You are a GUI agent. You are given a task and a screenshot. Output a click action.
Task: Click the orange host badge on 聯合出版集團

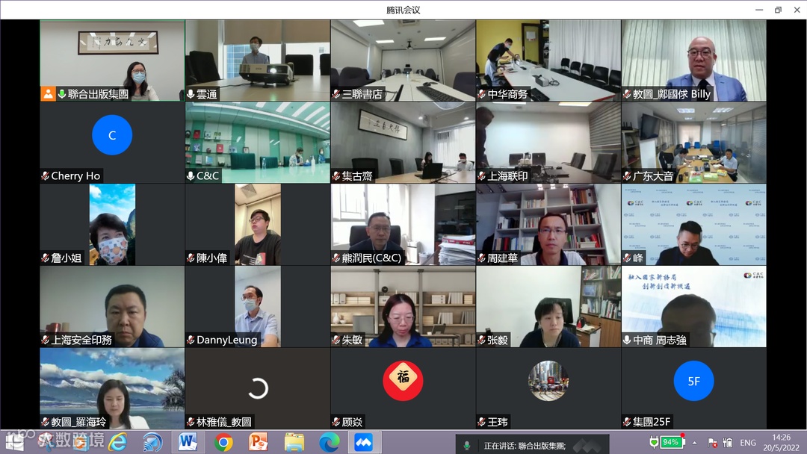pos(48,94)
